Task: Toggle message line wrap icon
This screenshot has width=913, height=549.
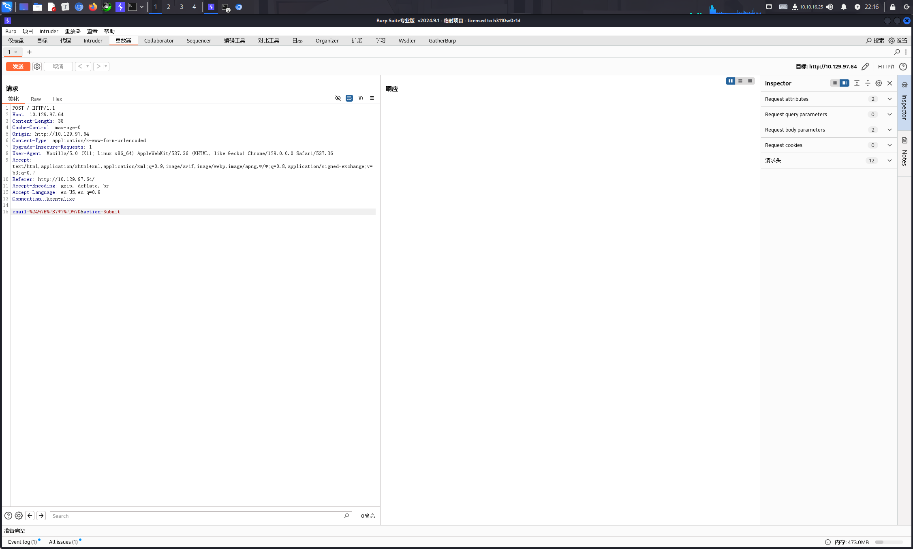Action: pos(349,98)
